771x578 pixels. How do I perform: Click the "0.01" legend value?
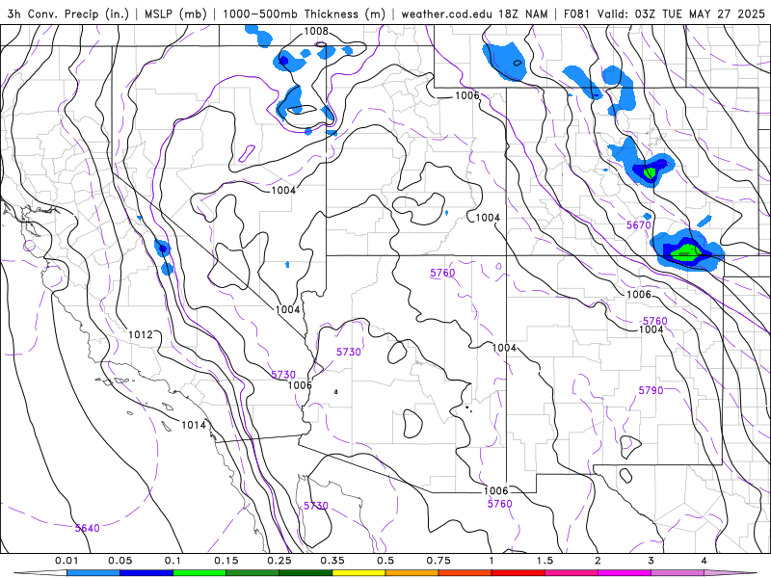(66, 561)
